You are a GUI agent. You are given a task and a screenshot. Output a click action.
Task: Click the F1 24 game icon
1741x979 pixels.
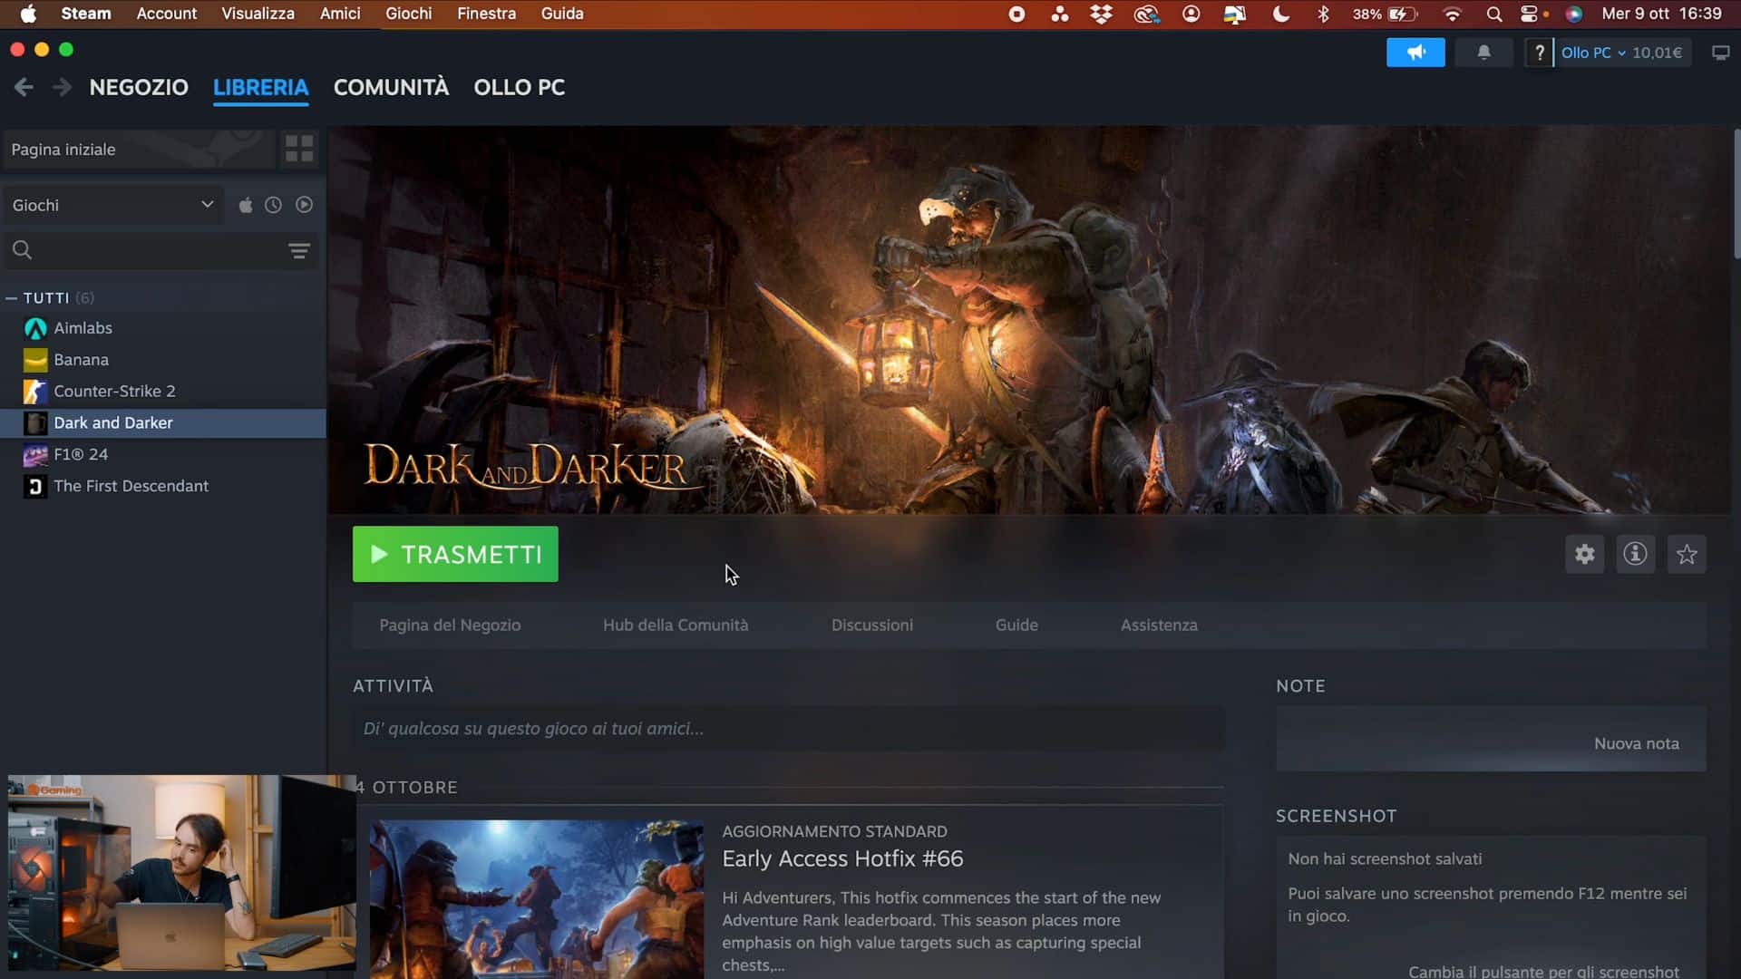(x=35, y=454)
